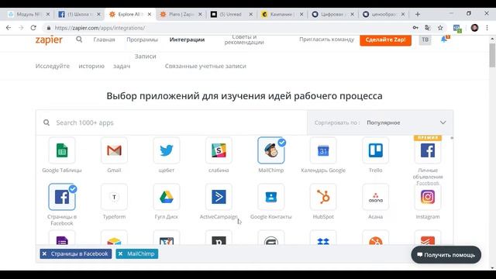
Task: Open the TB account avatar menu
Action: 425,40
